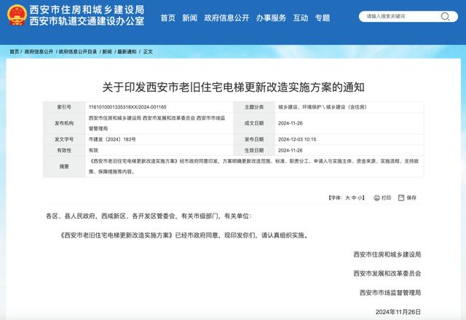
Task: Open the 首页 navigation tab
Action: 167,17
